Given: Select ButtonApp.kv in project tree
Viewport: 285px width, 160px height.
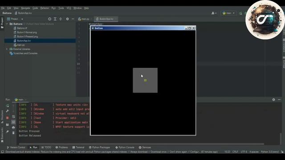Looking at the screenshot, I should (x=24, y=41).
